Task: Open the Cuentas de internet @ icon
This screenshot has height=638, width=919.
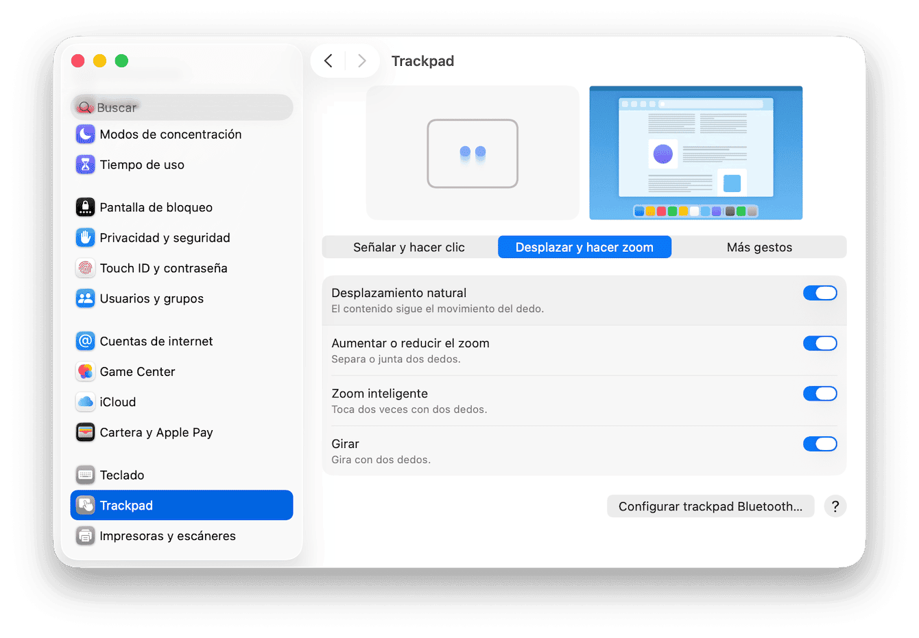Action: tap(85, 341)
